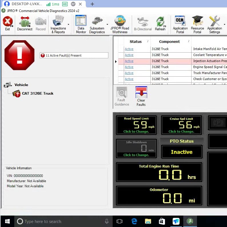Click JPRO app icon in taskbar
The height and width of the screenshot is (227, 227).
point(190,221)
